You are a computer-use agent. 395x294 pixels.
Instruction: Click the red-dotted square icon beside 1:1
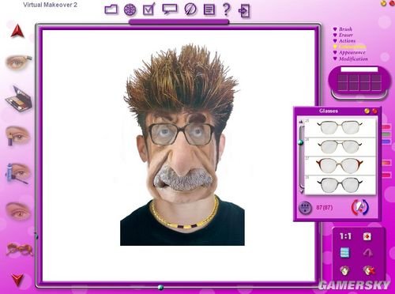(x=367, y=236)
